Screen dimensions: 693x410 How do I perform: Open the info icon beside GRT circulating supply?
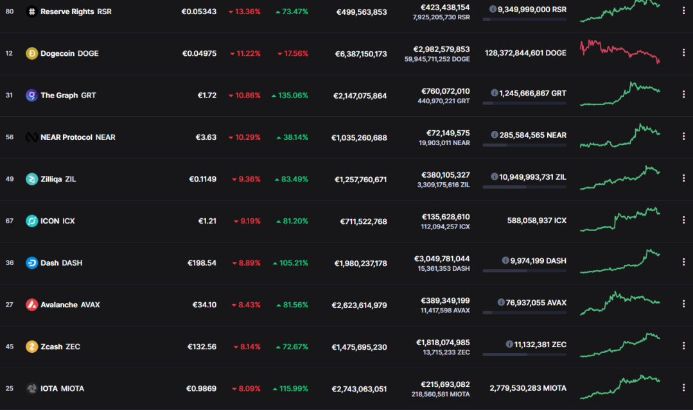495,92
